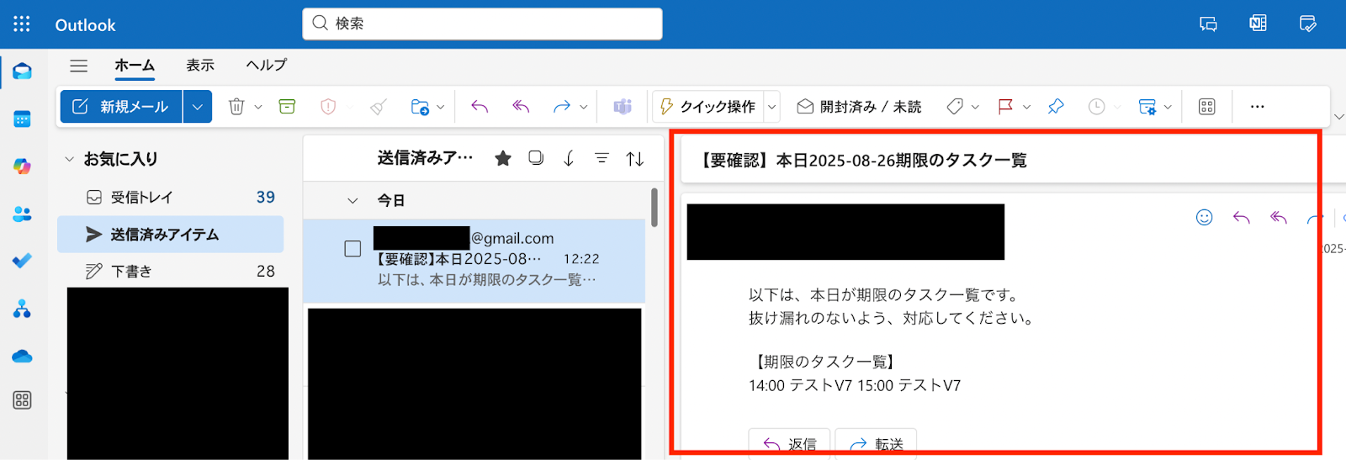The height and width of the screenshot is (460, 1346).
Task: Jump to bottom with down arrow icon
Action: point(569,158)
